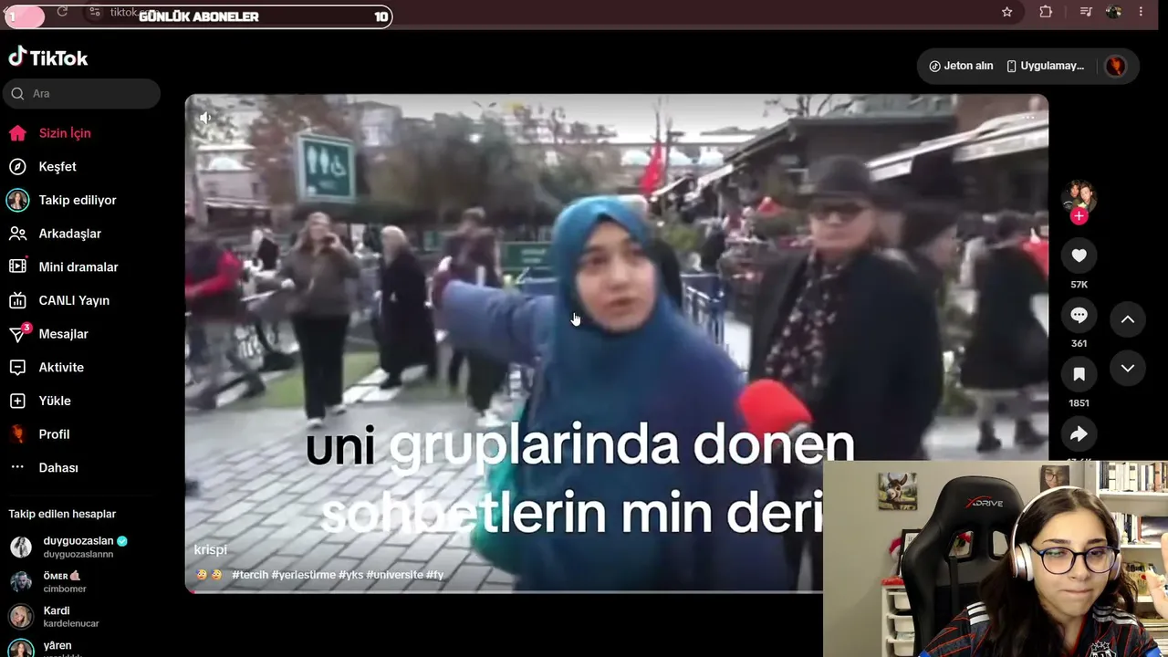Open the browser profile avatar
The image size is (1168, 657).
[x=1113, y=12]
